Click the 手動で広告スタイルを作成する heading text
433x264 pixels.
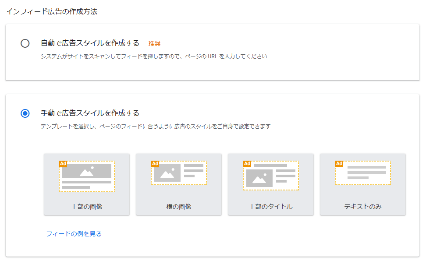click(x=90, y=113)
